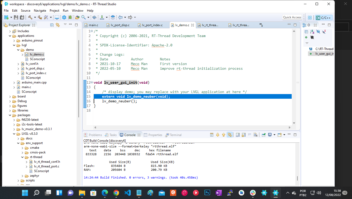Build the project using the hammer icon
The image size is (352, 199).
tap(30, 17)
